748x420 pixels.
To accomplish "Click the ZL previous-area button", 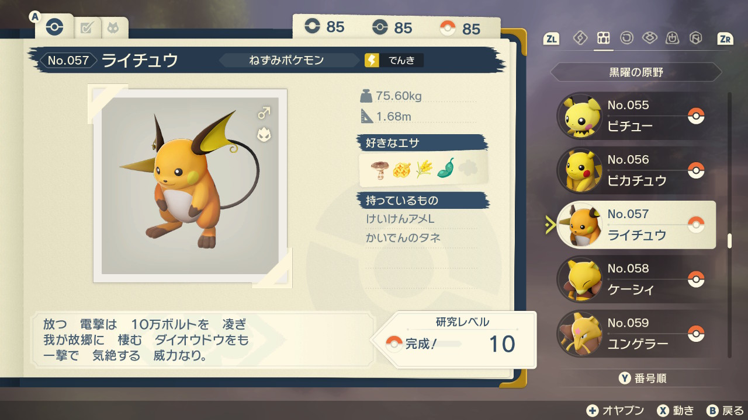I will click(x=551, y=38).
